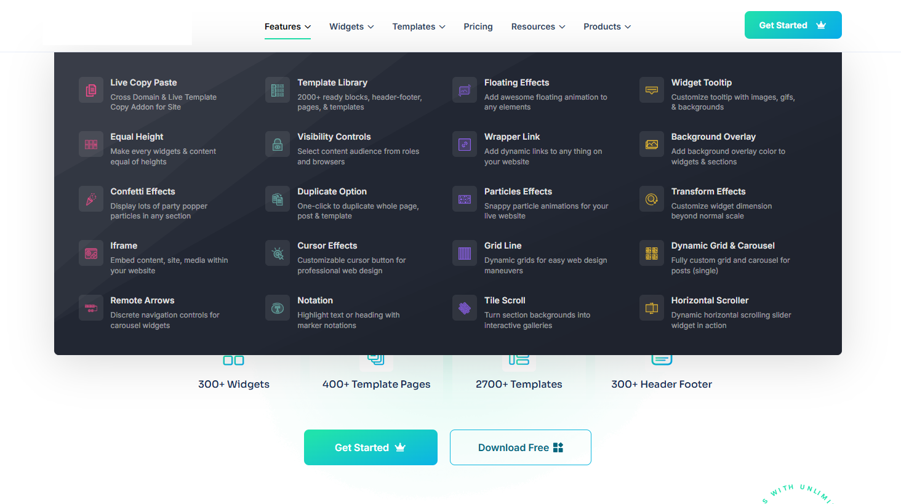The height and width of the screenshot is (504, 901).
Task: Open the Resources dropdown menu
Action: (538, 26)
